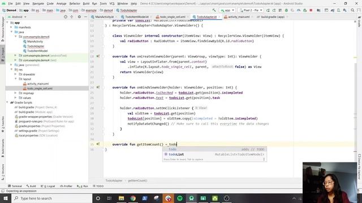
Task: Collapse the res folder arrow
Action: tap(11, 69)
